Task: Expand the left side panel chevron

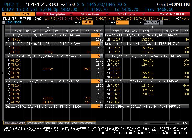Action: (3, 73)
